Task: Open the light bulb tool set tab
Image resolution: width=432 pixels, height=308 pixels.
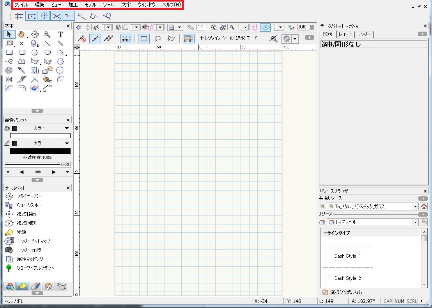Action: tap(22, 286)
